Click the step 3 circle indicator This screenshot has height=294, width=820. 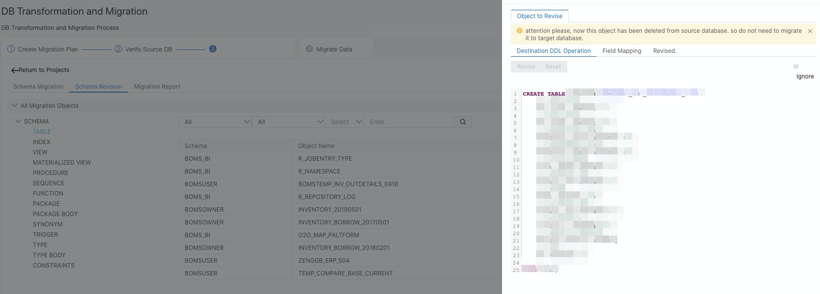(213, 49)
